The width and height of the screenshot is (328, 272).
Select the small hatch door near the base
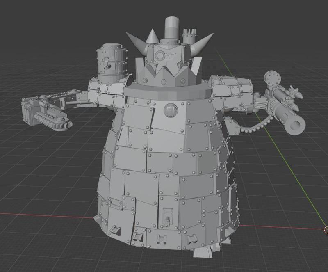[x=167, y=218]
